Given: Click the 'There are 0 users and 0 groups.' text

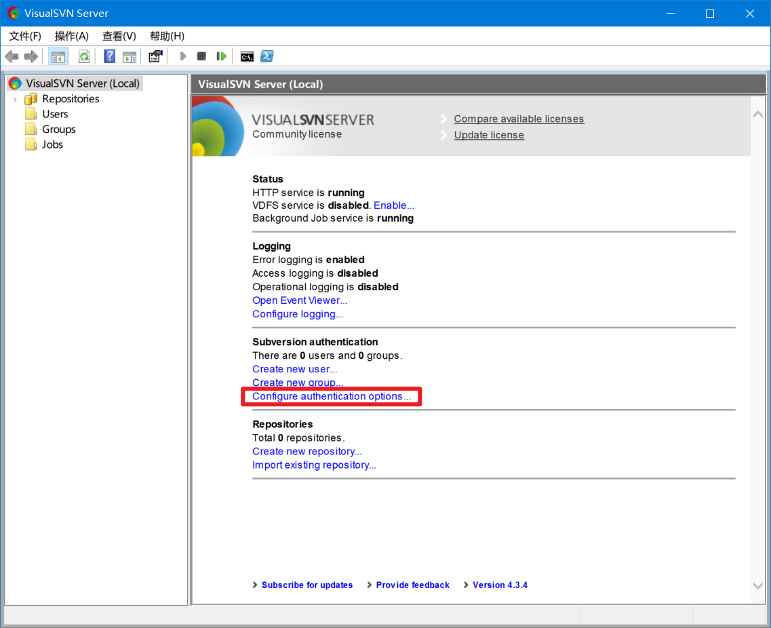Looking at the screenshot, I should point(327,355).
